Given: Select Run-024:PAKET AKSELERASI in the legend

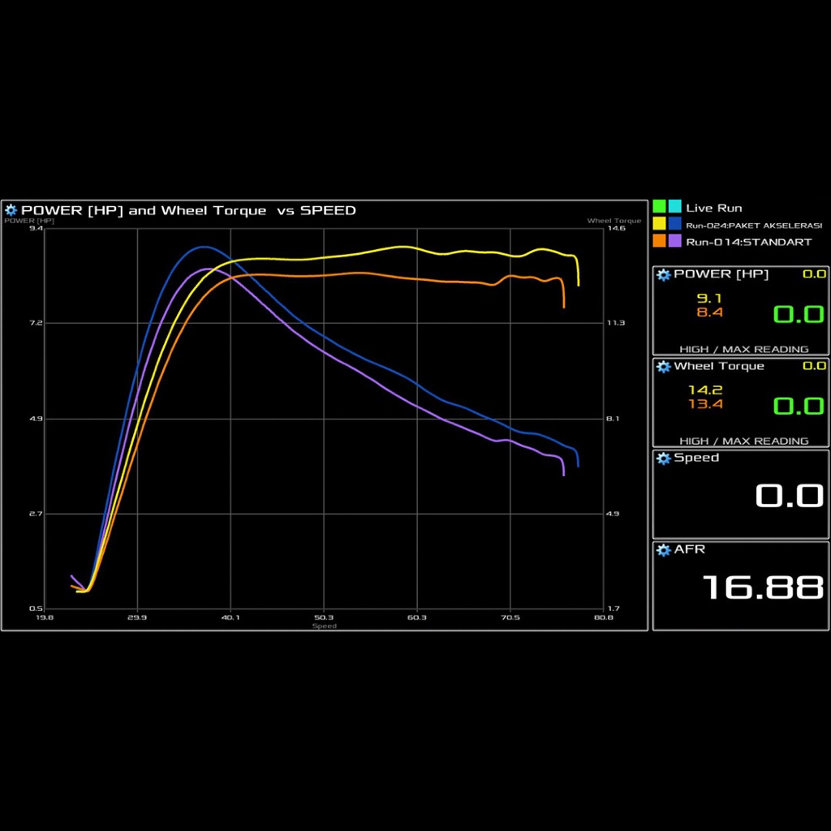Looking at the screenshot, I should (754, 226).
